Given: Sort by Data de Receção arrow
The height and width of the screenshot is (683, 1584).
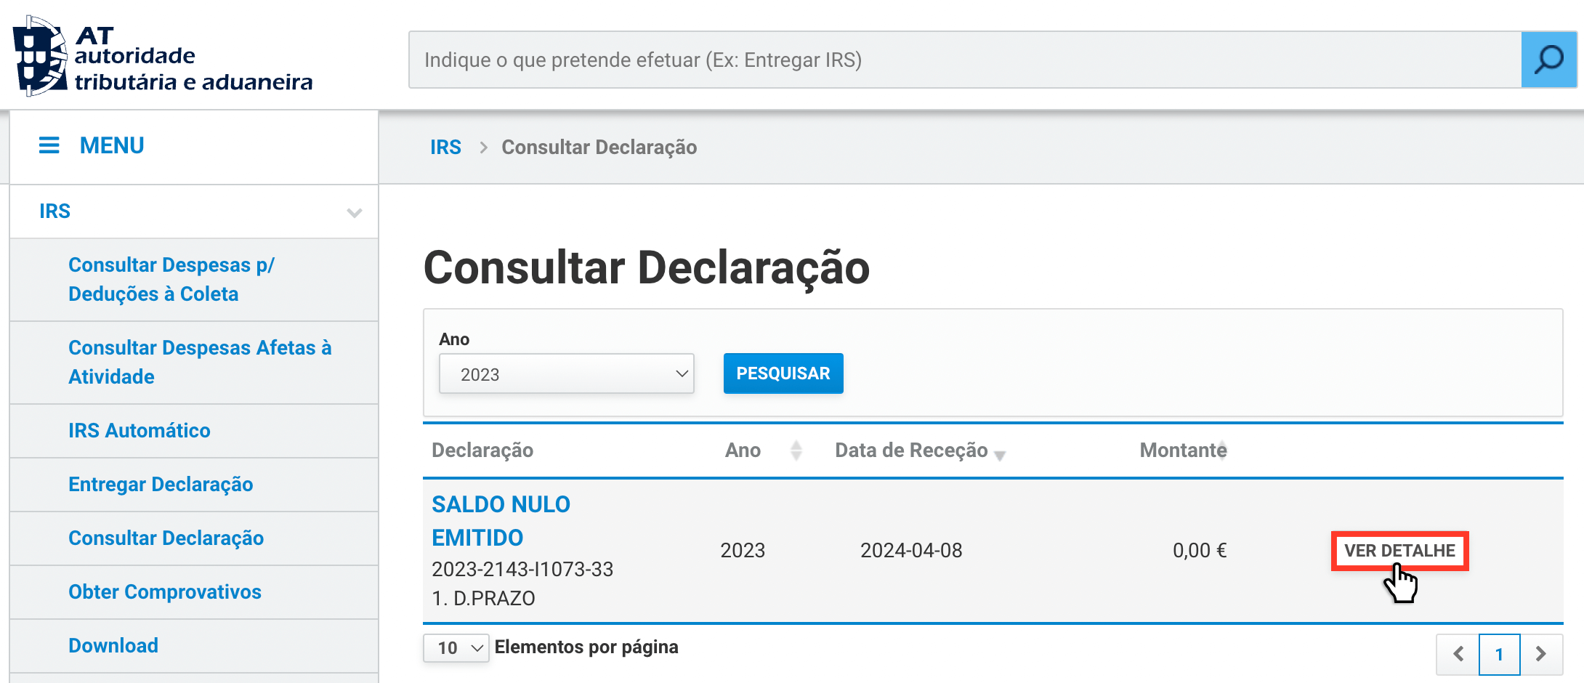Looking at the screenshot, I should [1000, 456].
